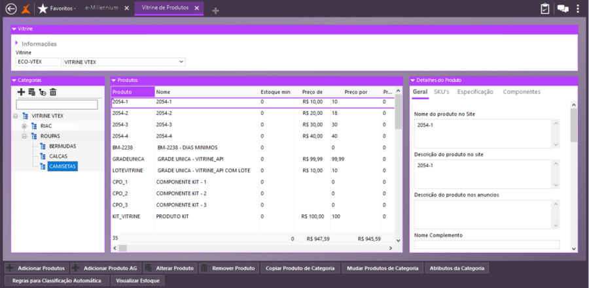Collapse the ROUPAS tree node

tap(24, 136)
